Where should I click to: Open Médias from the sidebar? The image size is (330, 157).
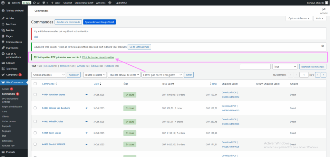click(10, 30)
